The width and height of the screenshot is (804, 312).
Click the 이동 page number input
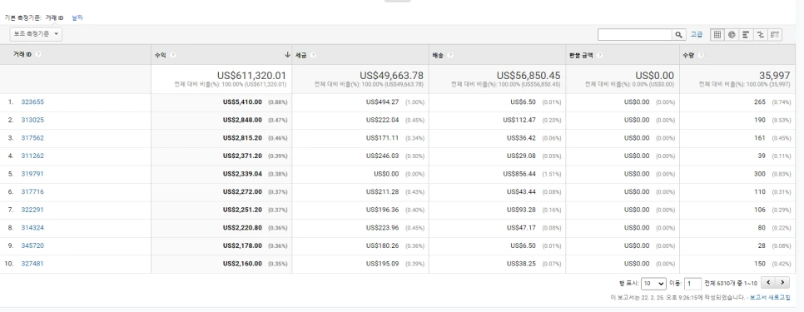click(x=693, y=284)
